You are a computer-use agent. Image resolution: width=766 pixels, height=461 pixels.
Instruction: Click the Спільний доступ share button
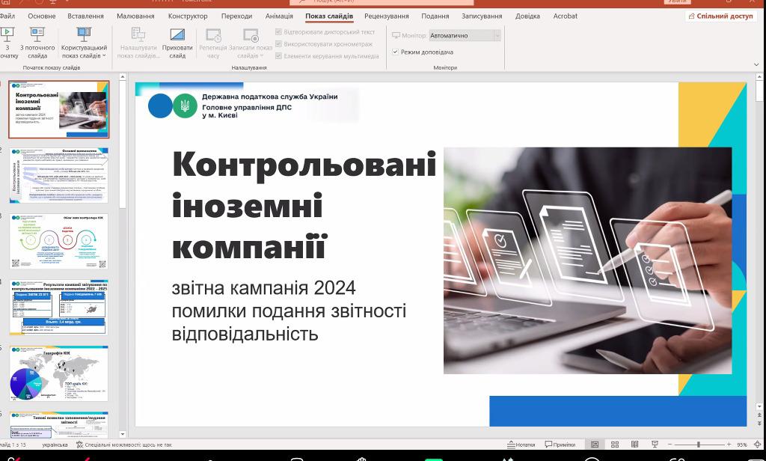721,16
